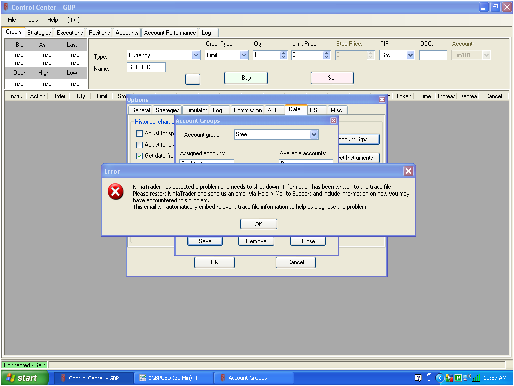Screen dimensions: 514x386
Task: Click Remove in Account Groups dialog
Action: [256, 241]
